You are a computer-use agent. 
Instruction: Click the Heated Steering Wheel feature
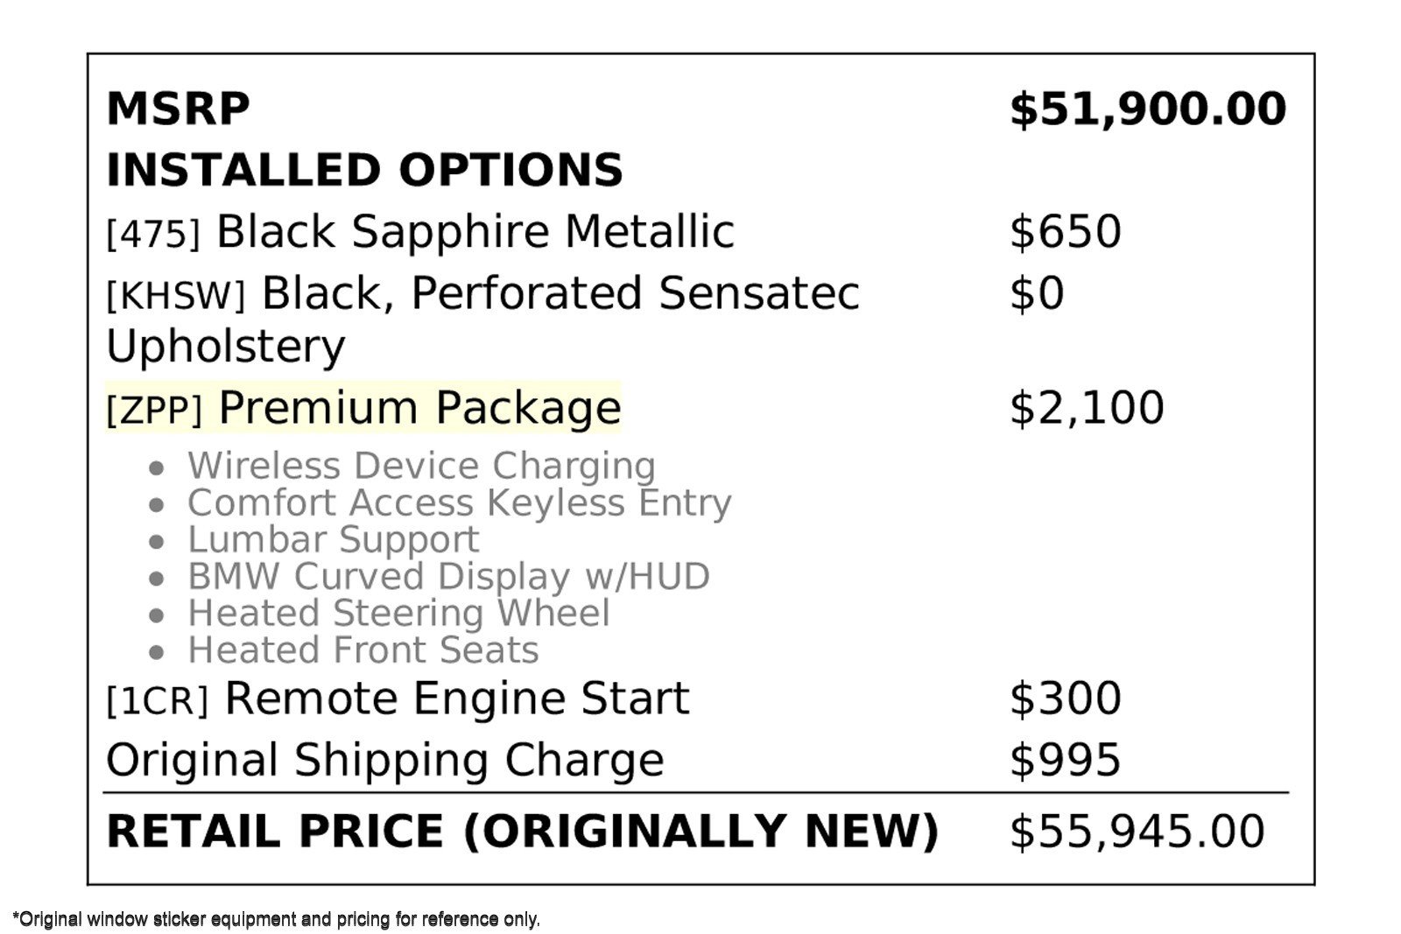398,614
